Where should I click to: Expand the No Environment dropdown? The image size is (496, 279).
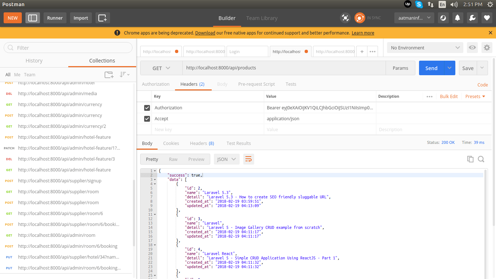[425, 48]
